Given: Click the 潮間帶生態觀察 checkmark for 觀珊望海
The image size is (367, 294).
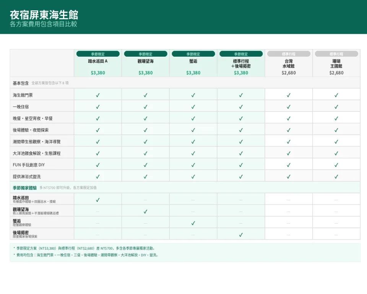Looking at the screenshot, I should [146, 142].
